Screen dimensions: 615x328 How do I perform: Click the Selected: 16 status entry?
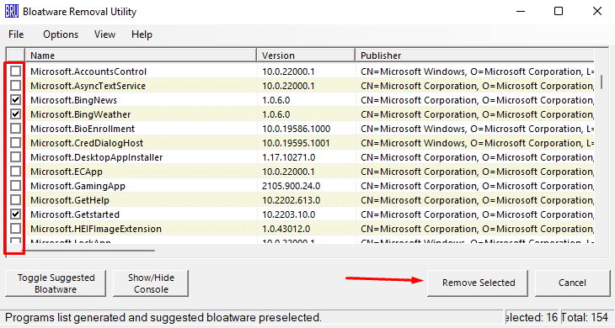coord(532,317)
